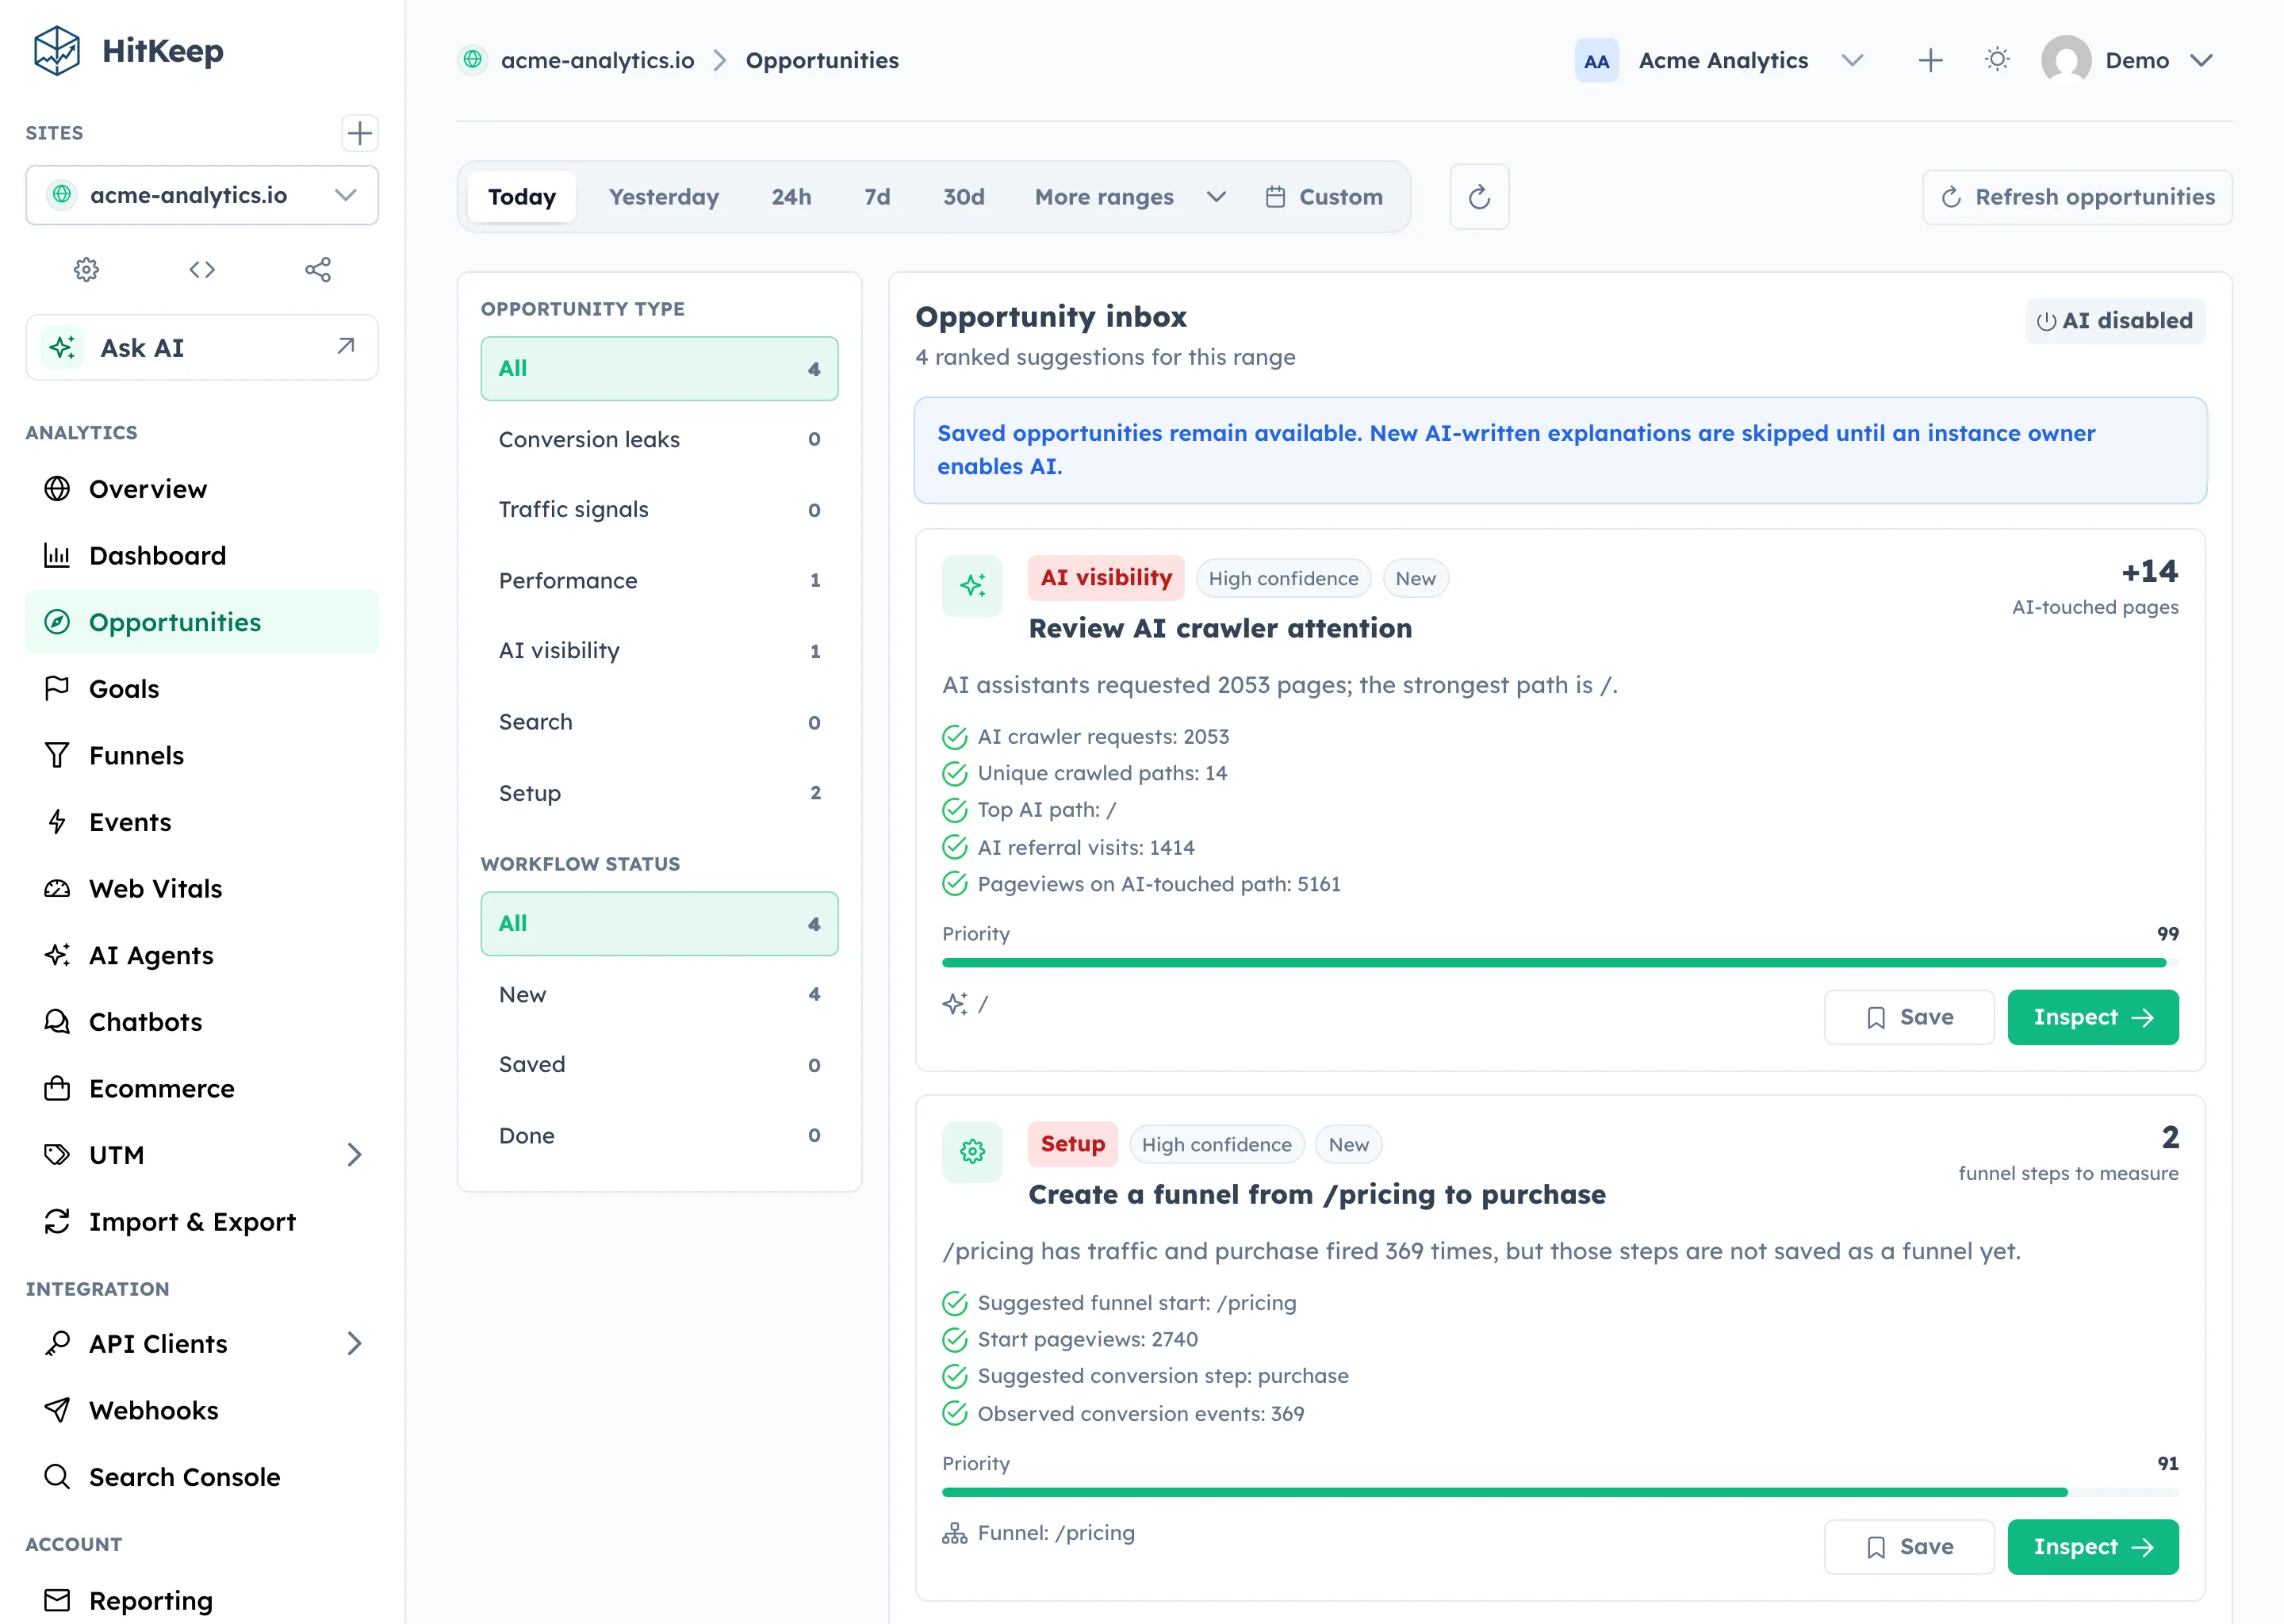Open the More ranges dropdown

click(x=1130, y=197)
